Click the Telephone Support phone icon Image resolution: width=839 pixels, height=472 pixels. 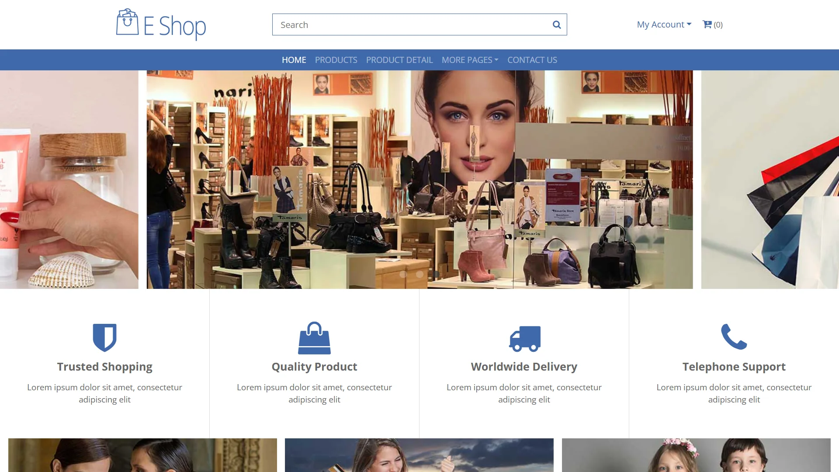click(x=734, y=337)
